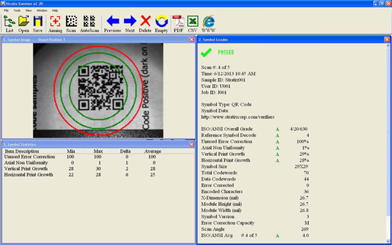392x245 pixels.
Task: Click the Open folder icon
Action: (24, 24)
